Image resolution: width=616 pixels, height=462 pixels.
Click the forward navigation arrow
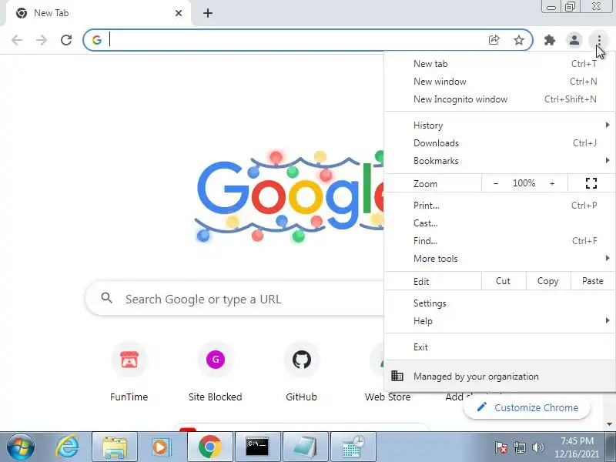pos(42,40)
